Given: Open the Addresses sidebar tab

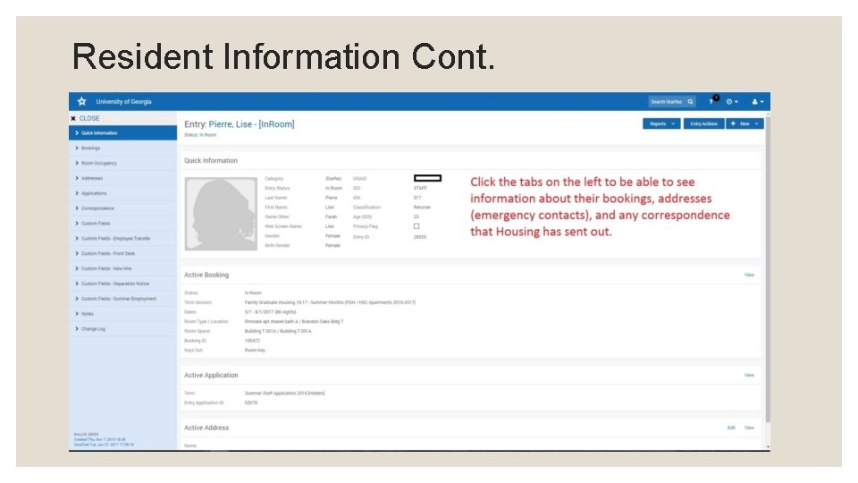Looking at the screenshot, I should (122, 178).
